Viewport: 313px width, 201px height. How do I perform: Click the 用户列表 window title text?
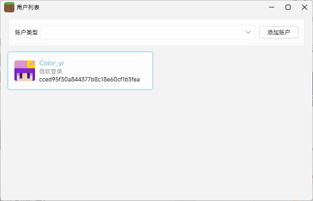point(28,7)
